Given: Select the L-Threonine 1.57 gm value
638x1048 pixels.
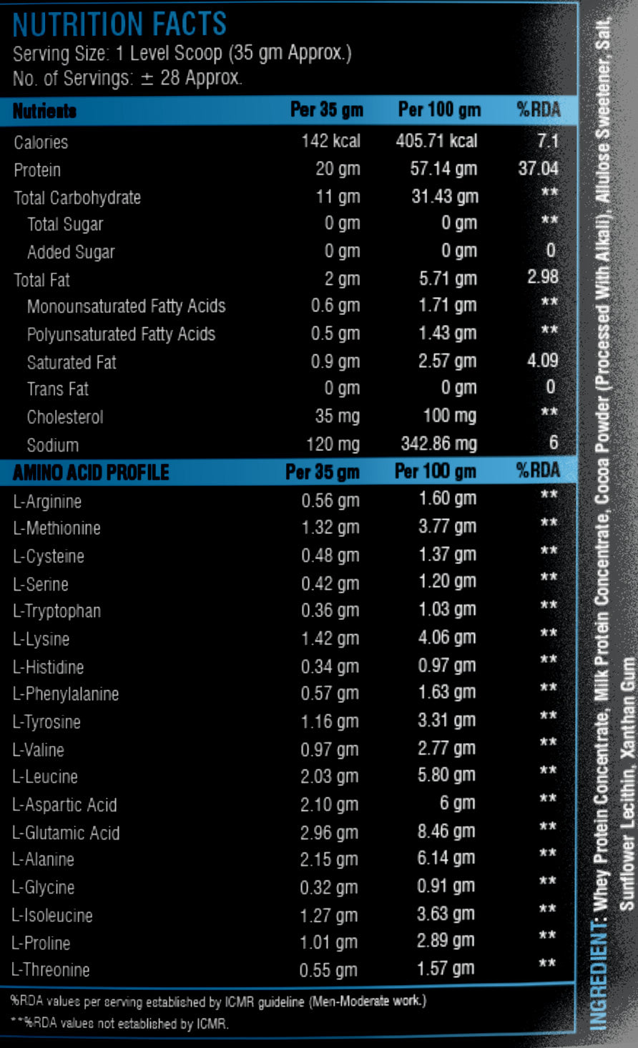Looking at the screenshot, I should tap(446, 969).
